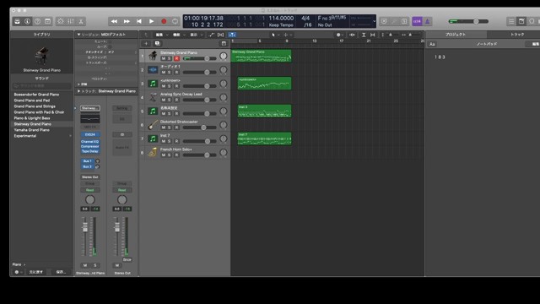Screen dimensions: 540x304
Task: Start recording with the red Record button
Action: coord(164,21)
